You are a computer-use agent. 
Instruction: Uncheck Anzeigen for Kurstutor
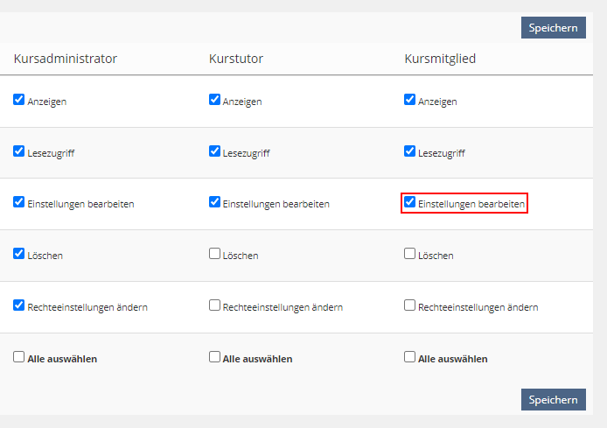[x=214, y=100]
